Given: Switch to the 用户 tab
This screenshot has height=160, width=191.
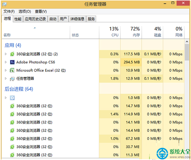Looking at the screenshot, I should point(63,19).
